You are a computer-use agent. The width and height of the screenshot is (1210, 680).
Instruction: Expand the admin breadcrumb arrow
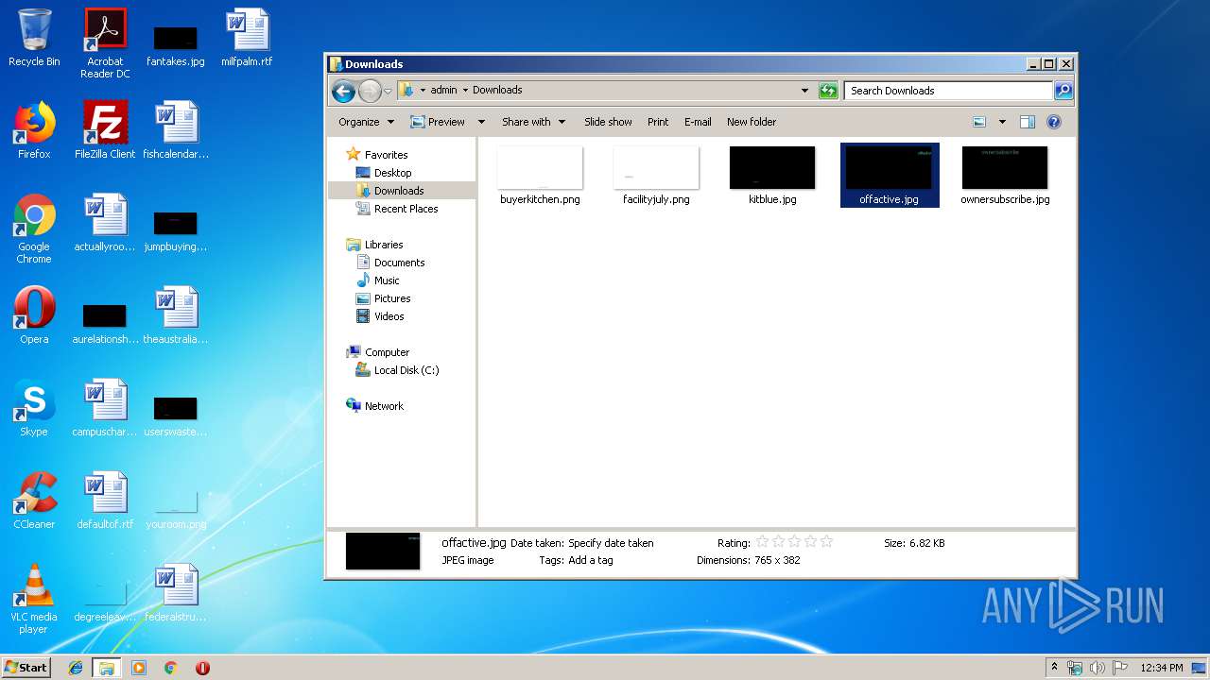[x=465, y=91]
